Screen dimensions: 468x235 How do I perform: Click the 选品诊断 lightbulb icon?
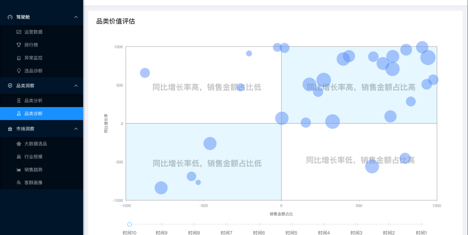coord(19,71)
